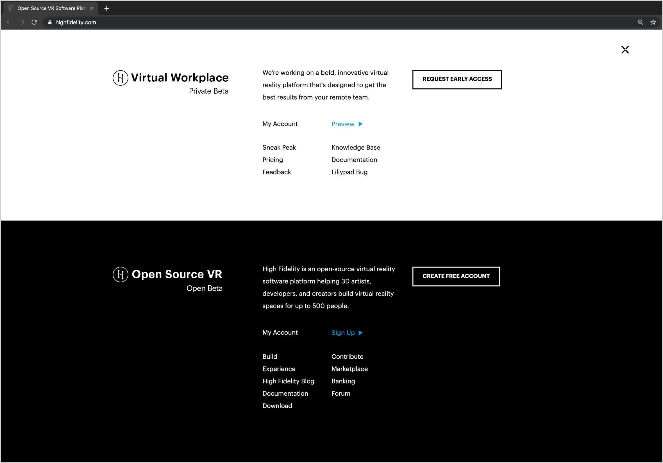Open Documentation under Virtual Workplace
Image resolution: width=663 pixels, height=463 pixels.
pyautogui.click(x=354, y=160)
